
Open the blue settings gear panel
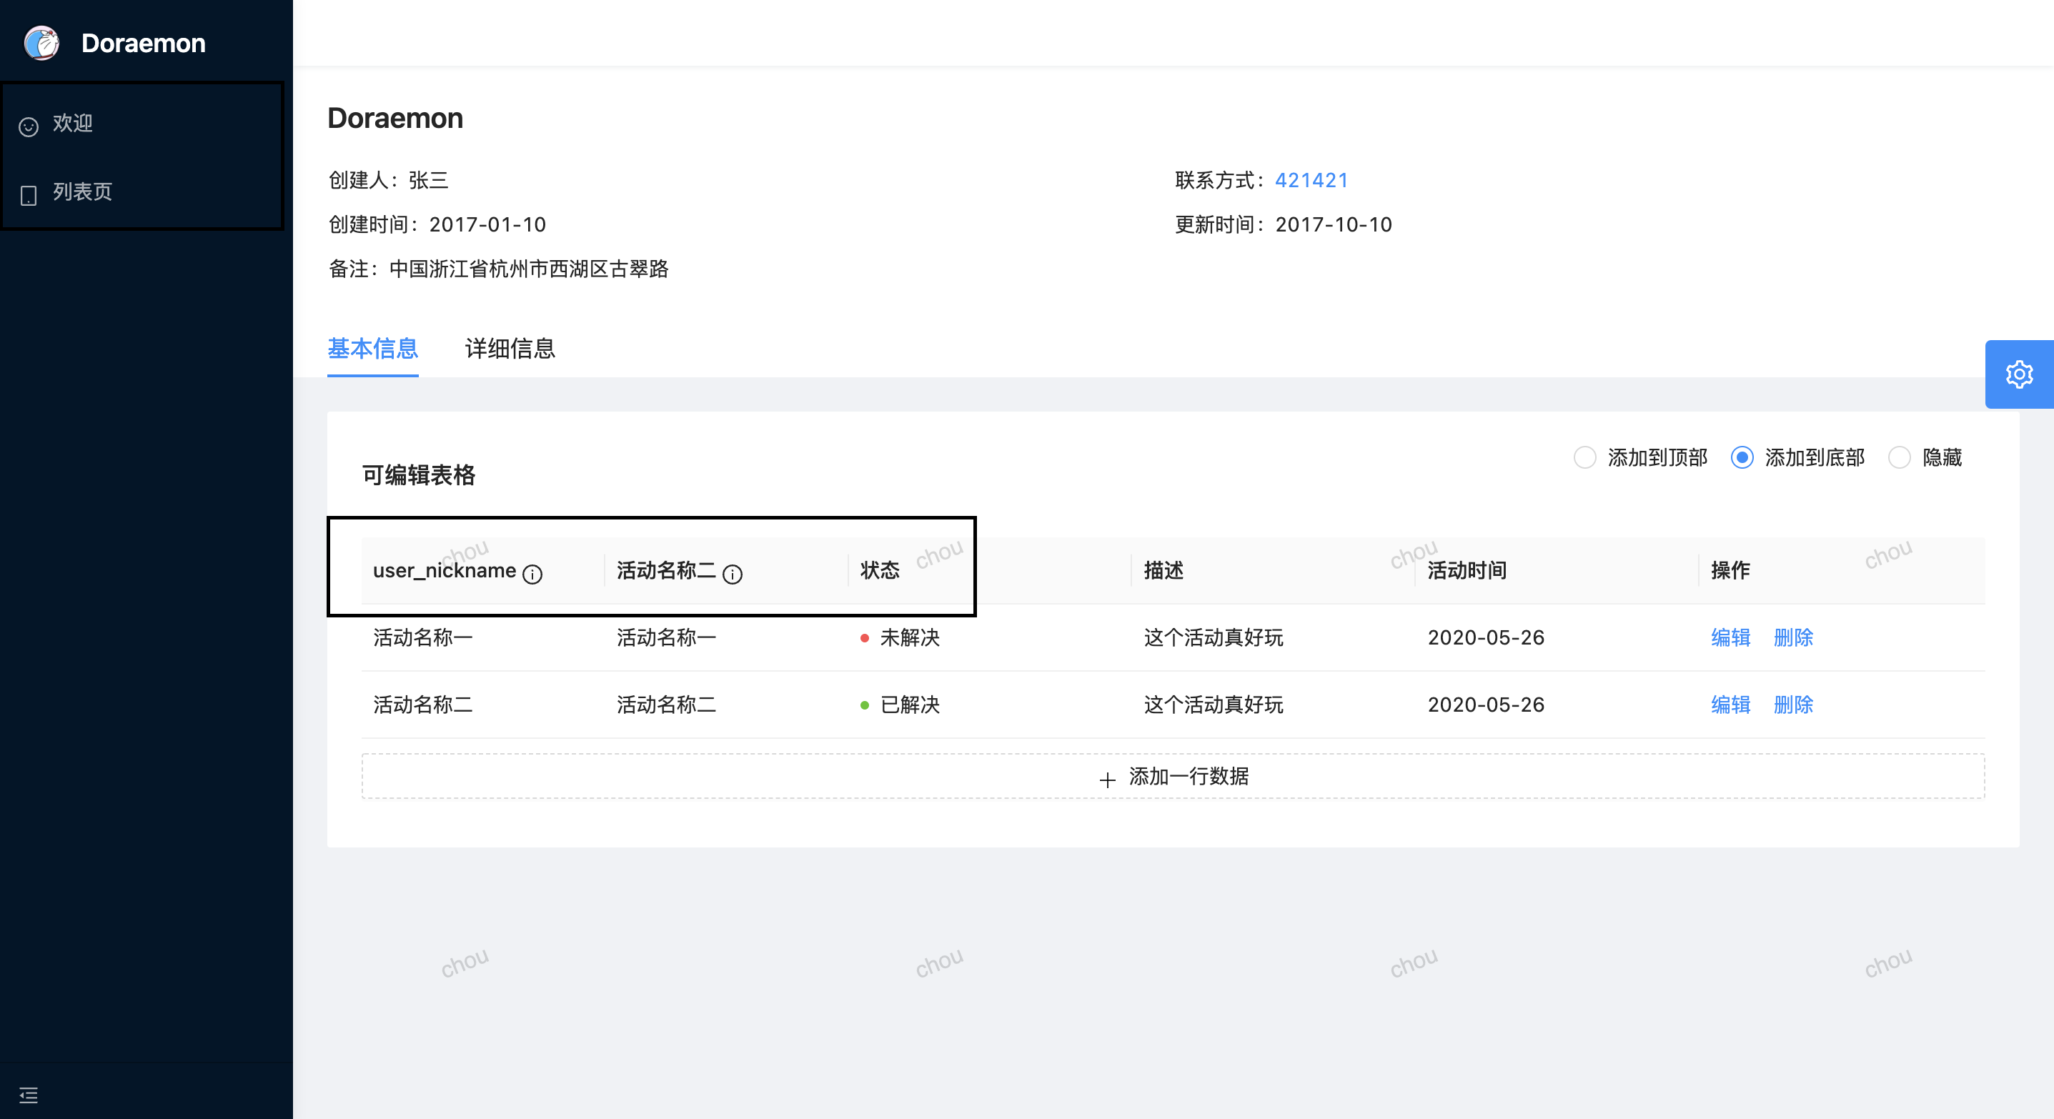[2018, 374]
